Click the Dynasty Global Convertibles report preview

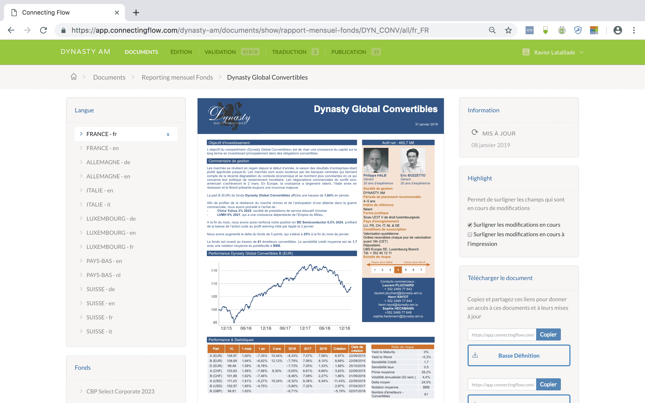[320, 251]
